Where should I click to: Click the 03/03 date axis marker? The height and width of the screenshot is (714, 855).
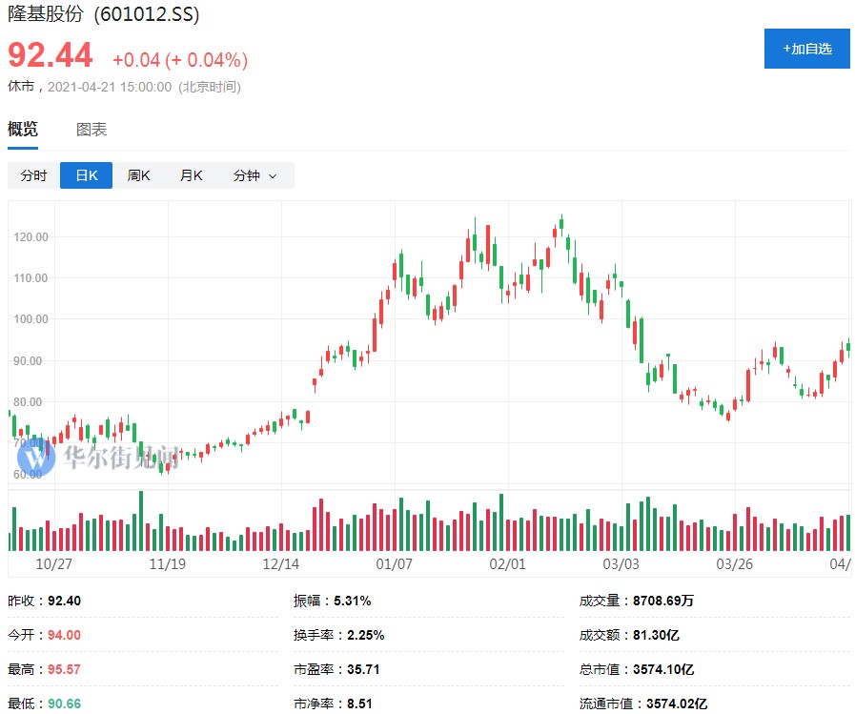pyautogui.click(x=621, y=563)
